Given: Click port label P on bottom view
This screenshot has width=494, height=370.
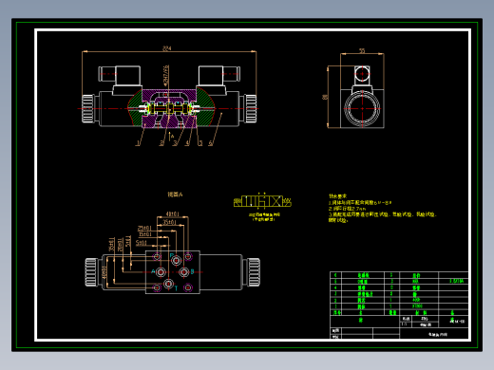Looking at the screenshot, I should tap(172, 255).
